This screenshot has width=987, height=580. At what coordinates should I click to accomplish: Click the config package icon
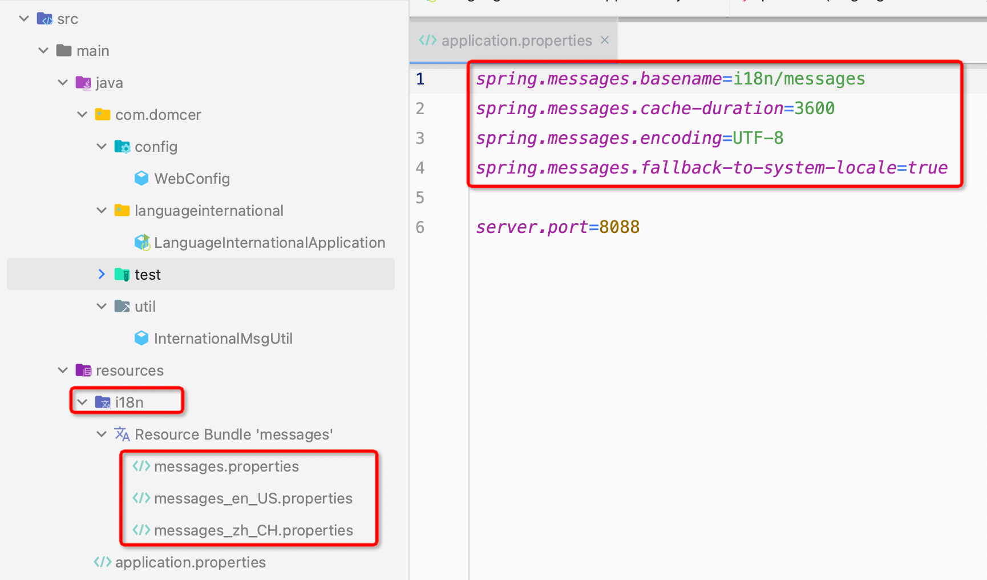[x=122, y=147]
